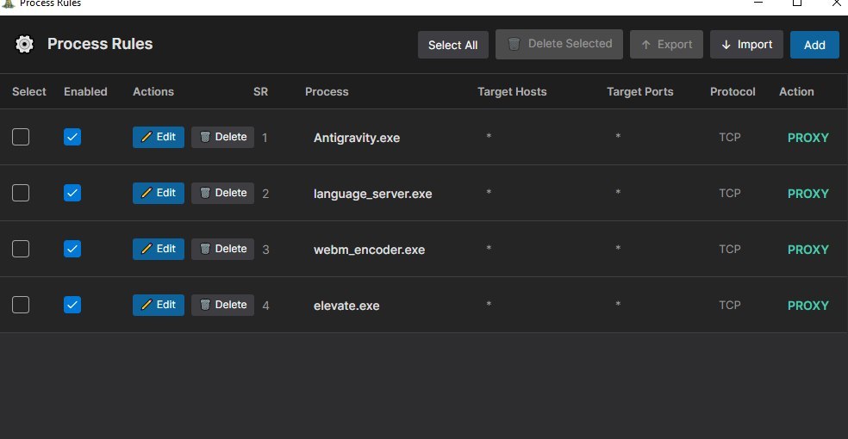The image size is (848, 439).
Task: Delete the language_server.exe rule
Action: [223, 193]
